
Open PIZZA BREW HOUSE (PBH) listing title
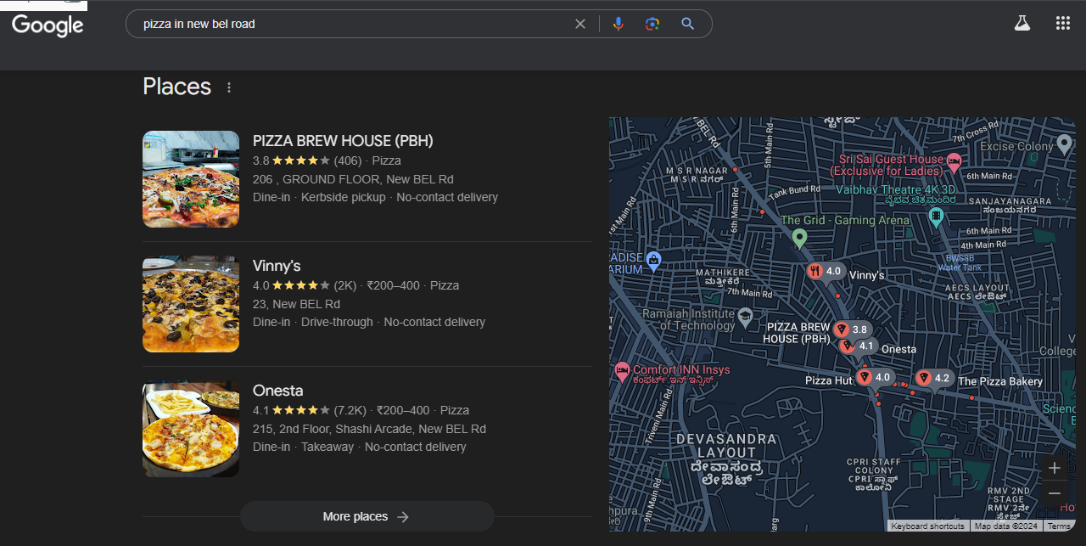click(x=343, y=141)
